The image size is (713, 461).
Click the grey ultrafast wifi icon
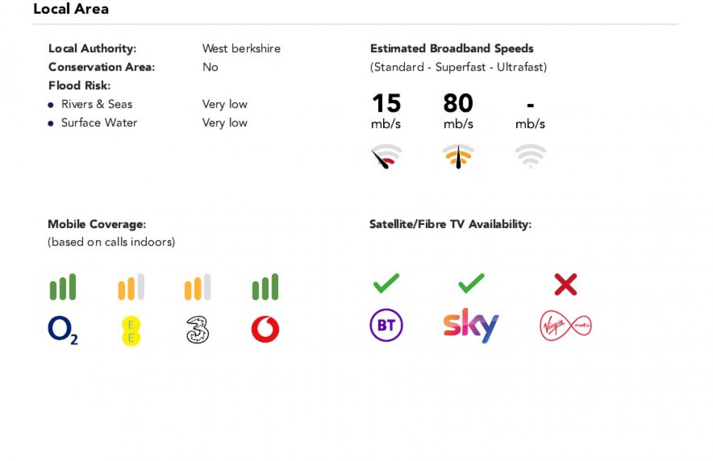click(x=530, y=156)
